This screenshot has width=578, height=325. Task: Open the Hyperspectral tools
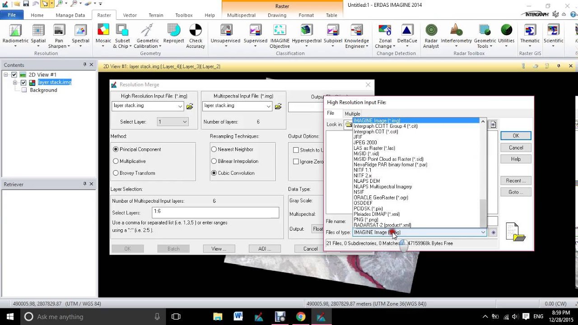307,35
